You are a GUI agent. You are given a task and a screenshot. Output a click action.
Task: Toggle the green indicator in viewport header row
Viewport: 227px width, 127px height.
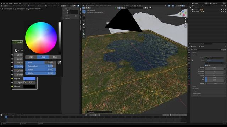[116, 8]
